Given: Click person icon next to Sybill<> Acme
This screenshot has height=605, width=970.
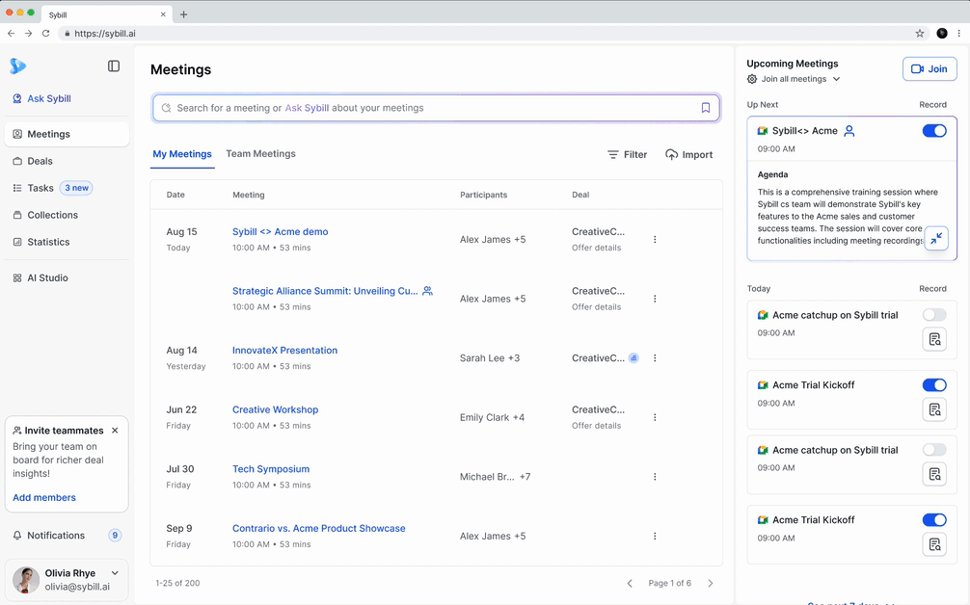Looking at the screenshot, I should coord(849,131).
